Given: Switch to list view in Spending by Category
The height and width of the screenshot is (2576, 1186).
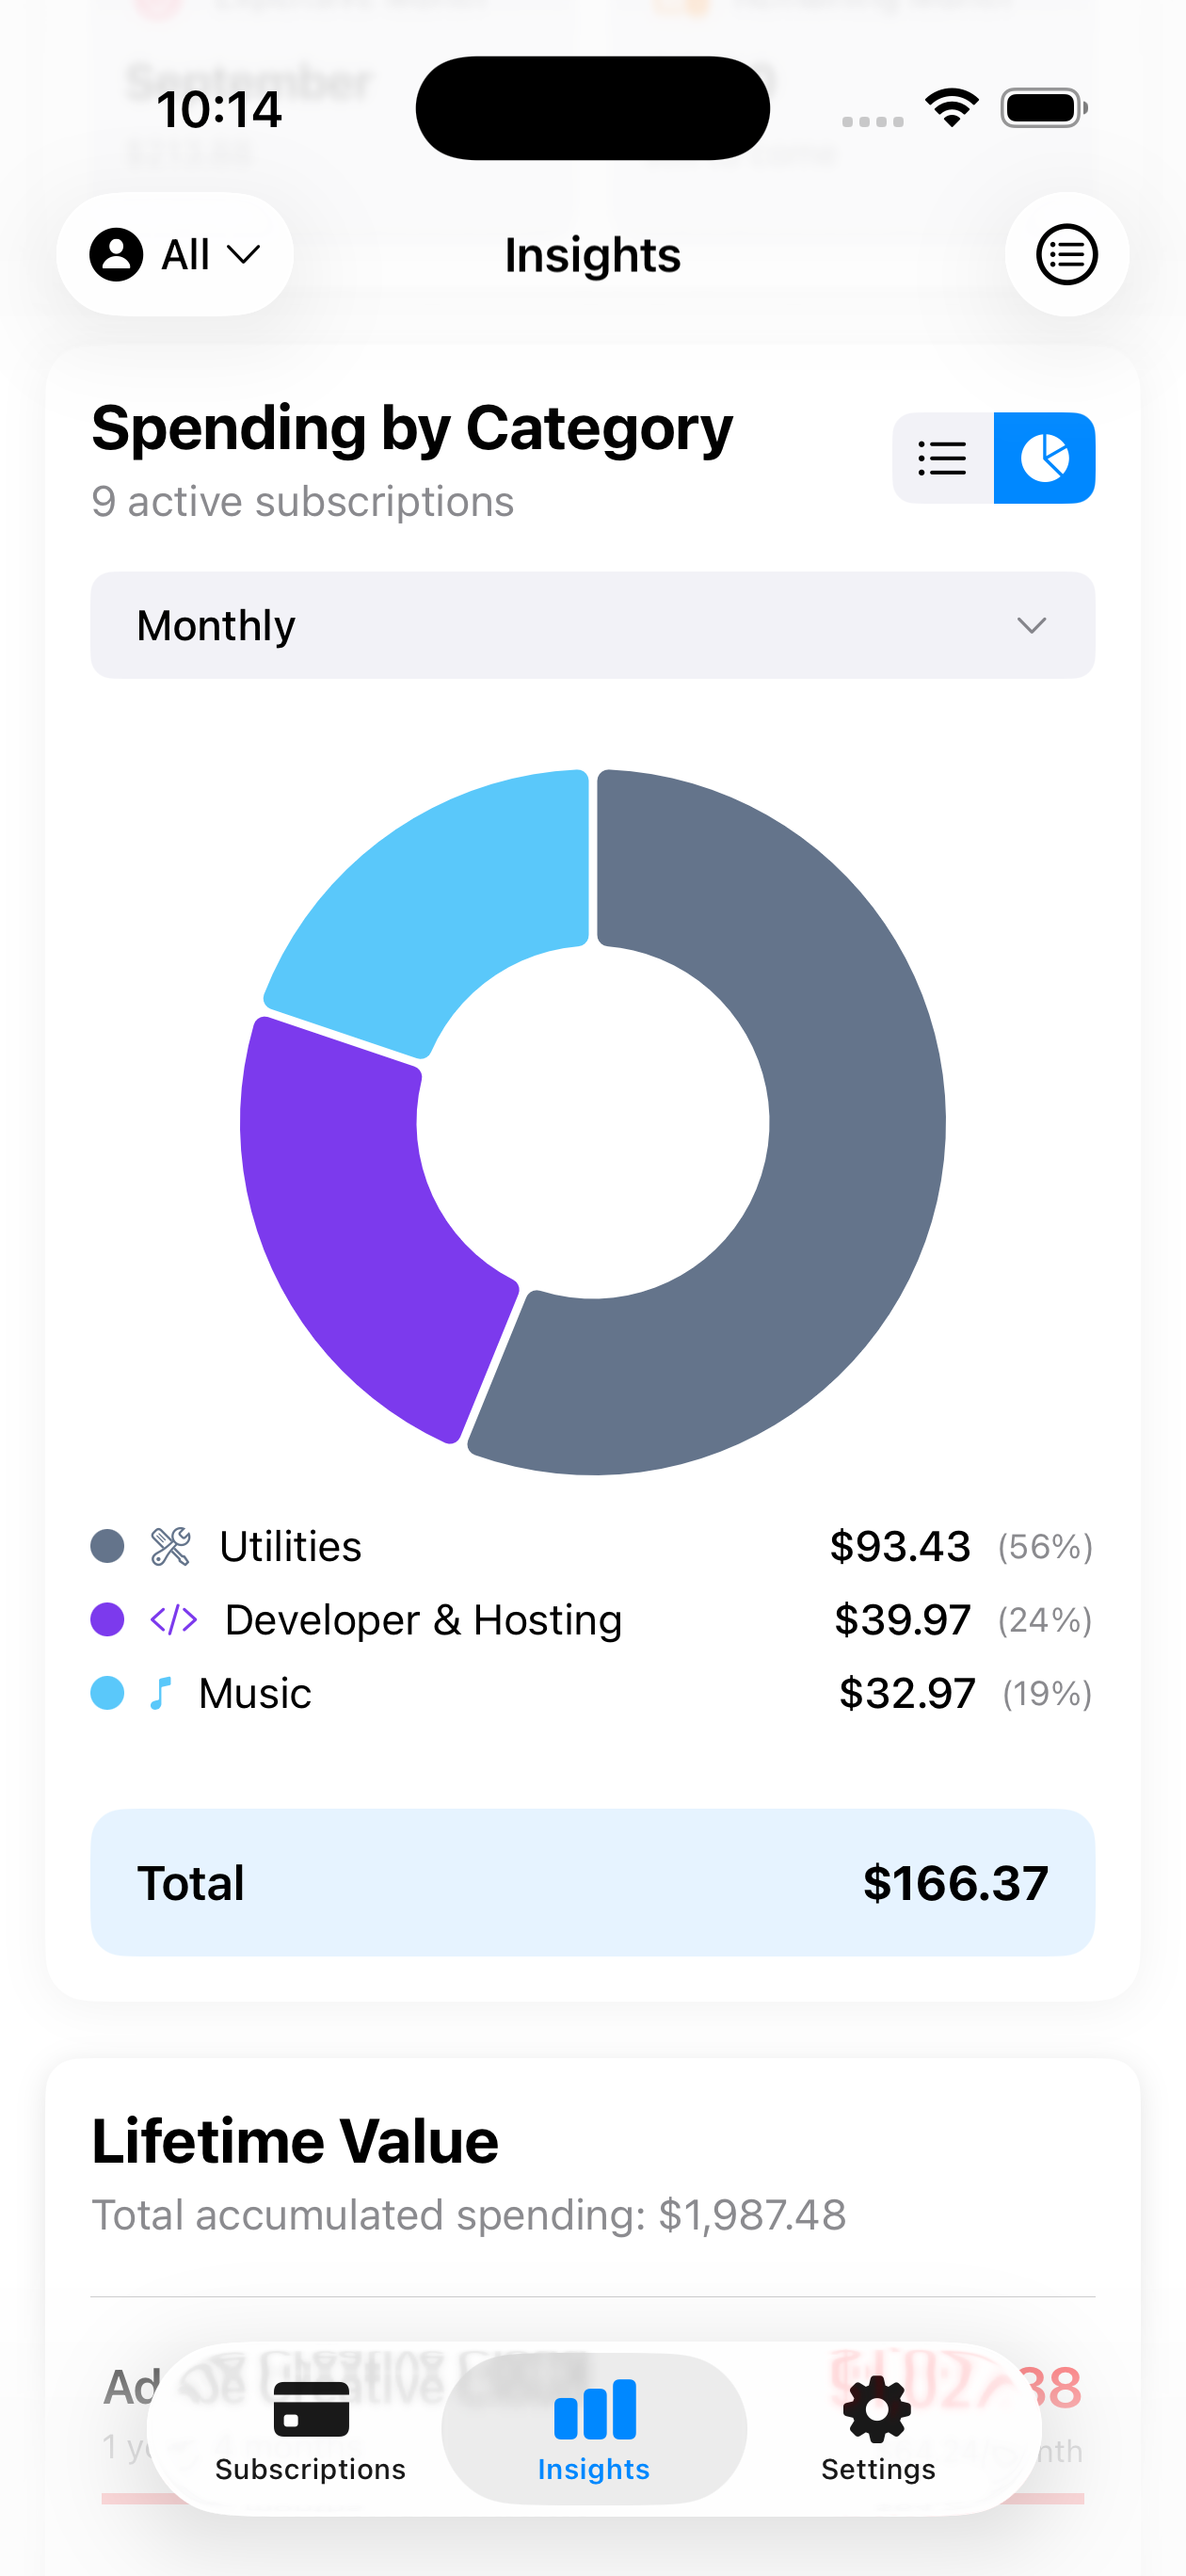Looking at the screenshot, I should pos(942,458).
